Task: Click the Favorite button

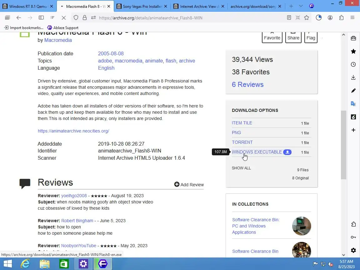Action: tap(272, 37)
